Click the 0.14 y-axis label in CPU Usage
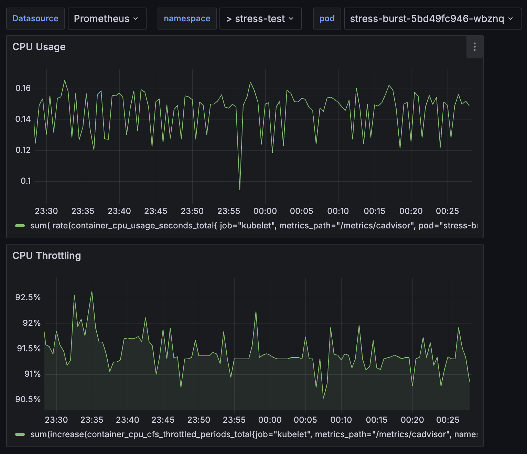527x454 pixels. [x=23, y=119]
